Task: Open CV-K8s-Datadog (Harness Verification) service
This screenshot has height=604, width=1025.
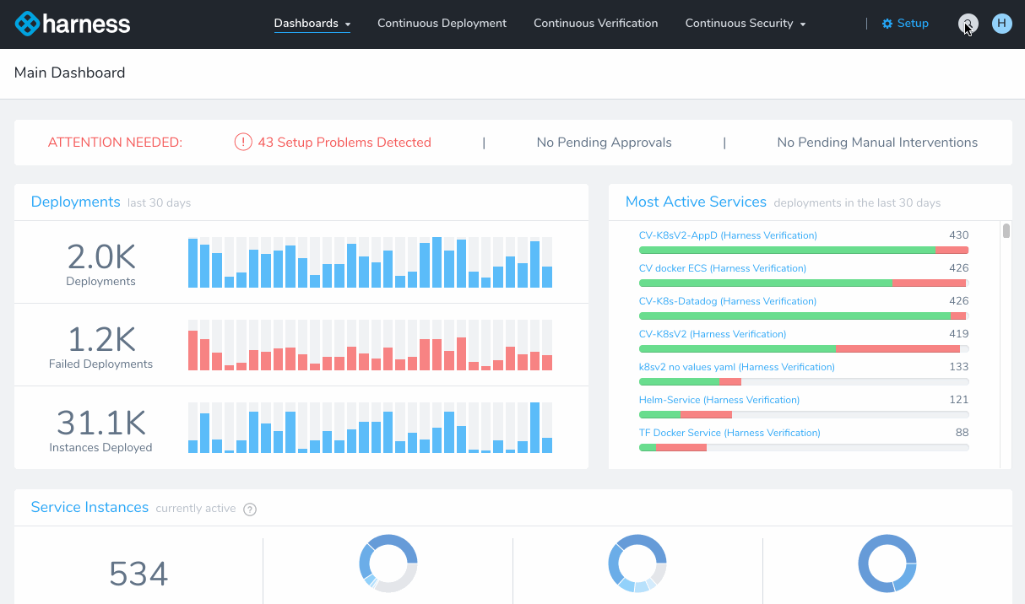Action: pyautogui.click(x=728, y=301)
